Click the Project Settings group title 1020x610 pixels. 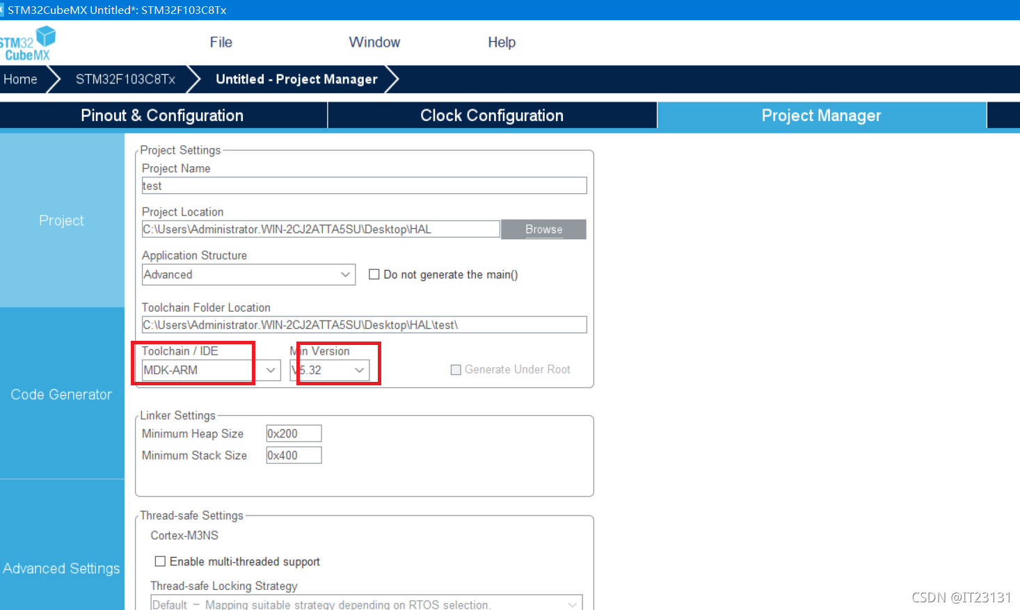coord(180,150)
